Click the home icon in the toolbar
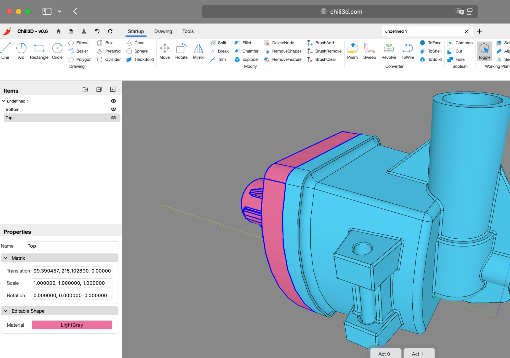This screenshot has height=358, width=510. coord(58,31)
